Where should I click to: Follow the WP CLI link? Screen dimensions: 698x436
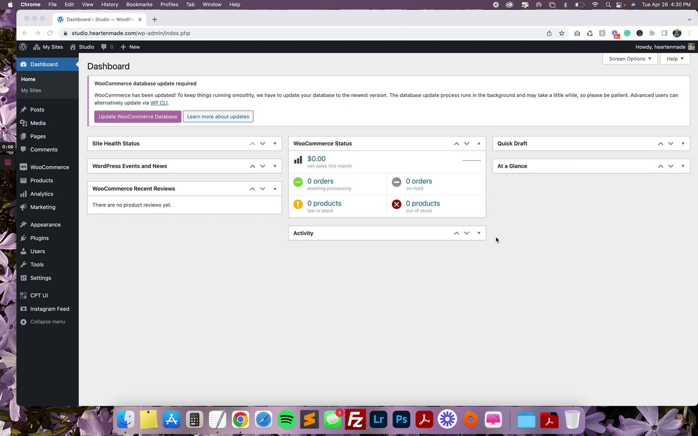click(159, 102)
